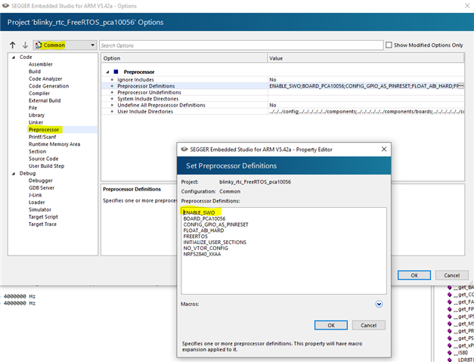Close the Property Editor dialog

click(x=384, y=150)
